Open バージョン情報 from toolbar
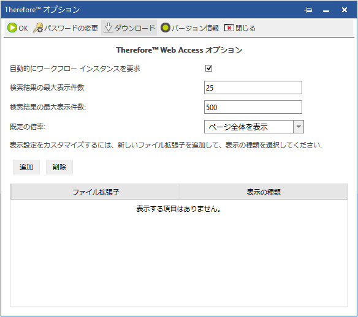358x317 pixels. 195,28
